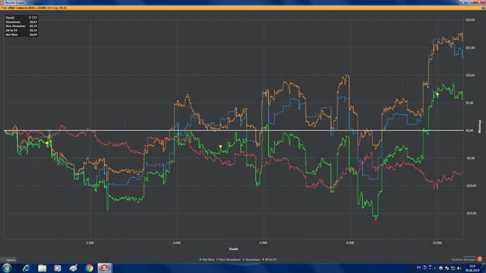Image resolution: width=486 pixels, height=273 pixels.
Task: Click the Net Won row in the stats box
Action: pos(21,35)
